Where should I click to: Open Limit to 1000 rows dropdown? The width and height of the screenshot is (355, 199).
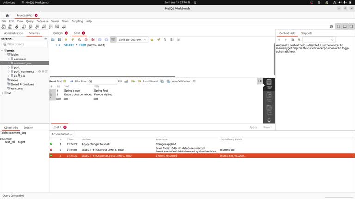click(133, 40)
